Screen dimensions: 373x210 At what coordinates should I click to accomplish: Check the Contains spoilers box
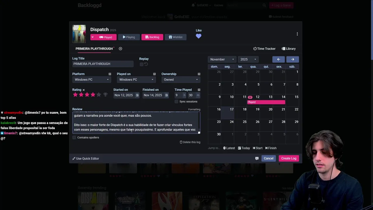[x=74, y=137]
